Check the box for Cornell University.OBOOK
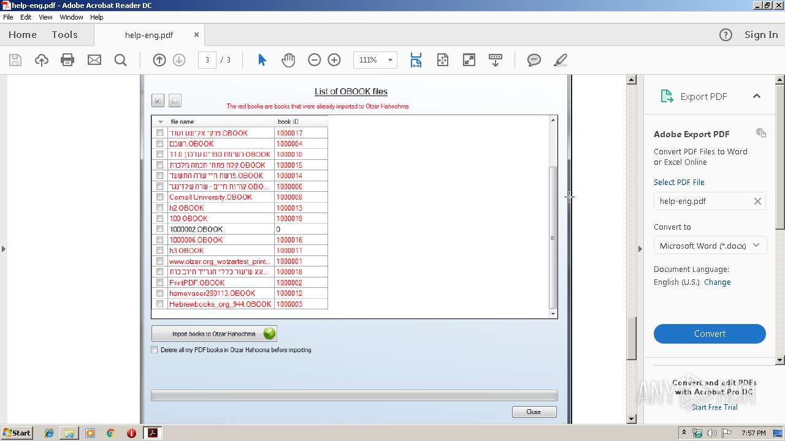The height and width of the screenshot is (441, 785). 160,197
